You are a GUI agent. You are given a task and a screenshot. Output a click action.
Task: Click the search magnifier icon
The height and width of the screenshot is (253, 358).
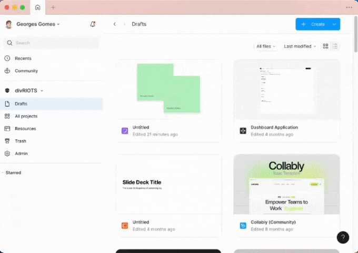9,43
